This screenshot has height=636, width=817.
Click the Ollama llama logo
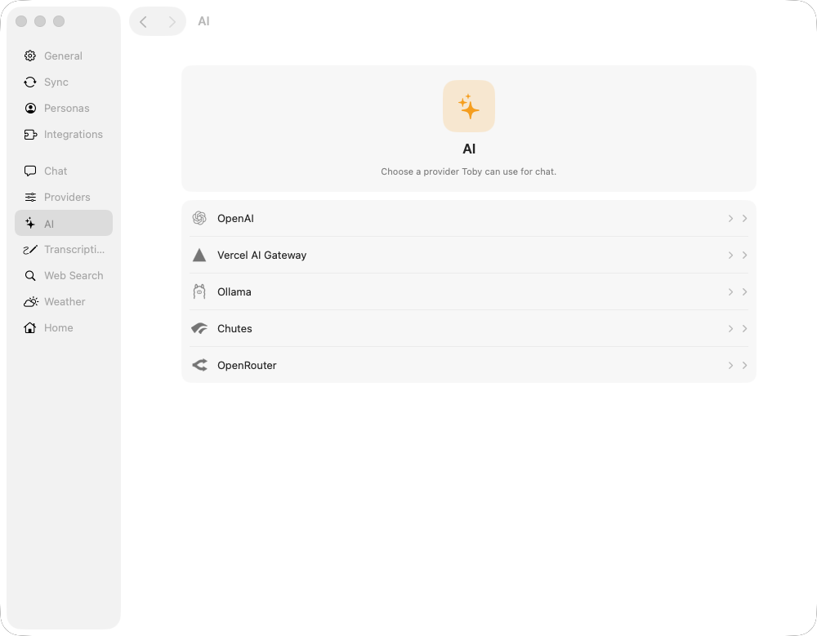pyautogui.click(x=199, y=291)
